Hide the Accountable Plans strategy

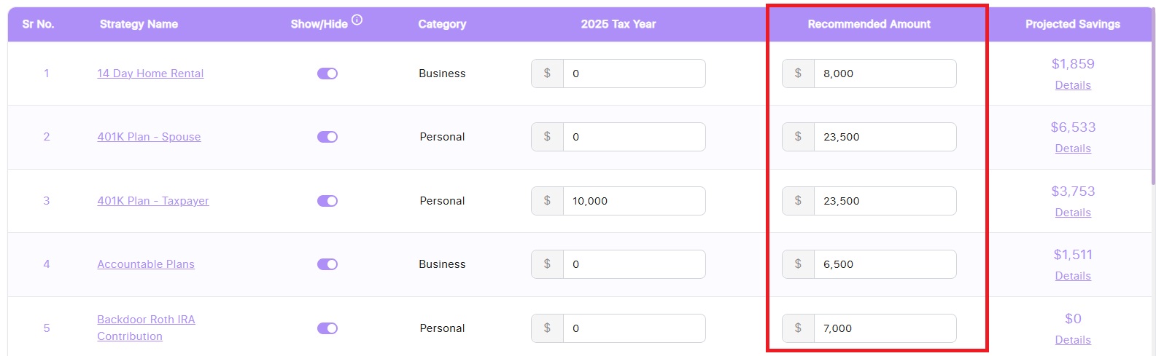pos(327,264)
